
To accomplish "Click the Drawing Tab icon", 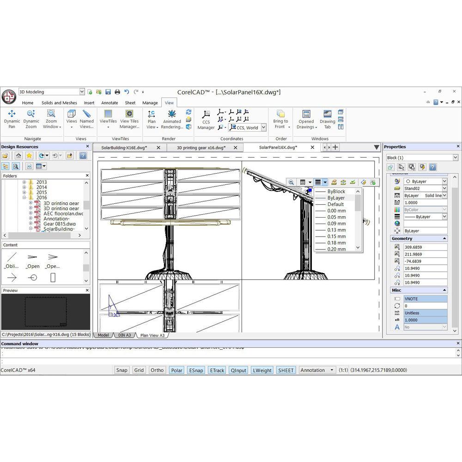I will pos(327,119).
